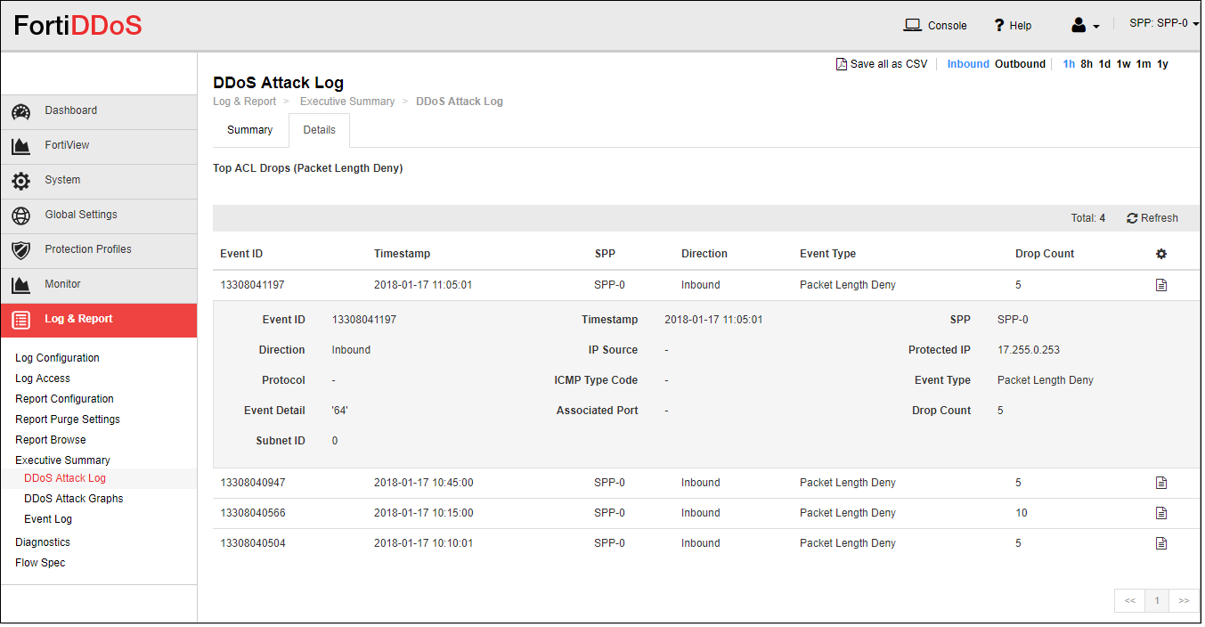
Task: Click the column settings gear above Drop Count
Action: click(1161, 253)
